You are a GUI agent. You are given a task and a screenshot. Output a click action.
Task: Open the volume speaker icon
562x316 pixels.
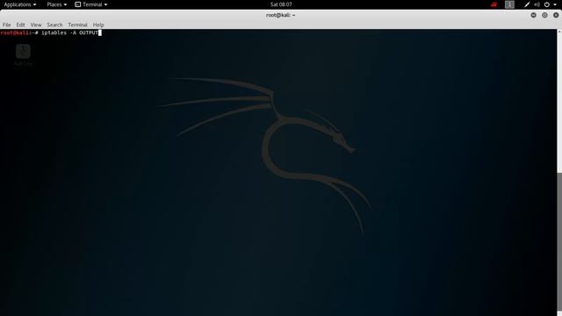click(537, 4)
